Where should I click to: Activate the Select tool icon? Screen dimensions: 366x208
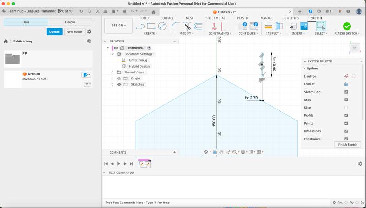321,26
